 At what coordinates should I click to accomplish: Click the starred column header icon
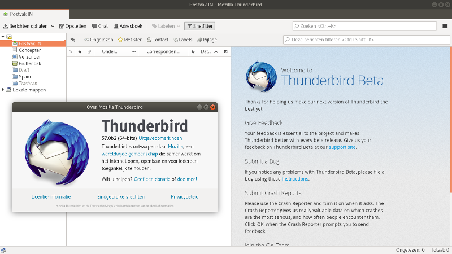pyautogui.click(x=80, y=52)
